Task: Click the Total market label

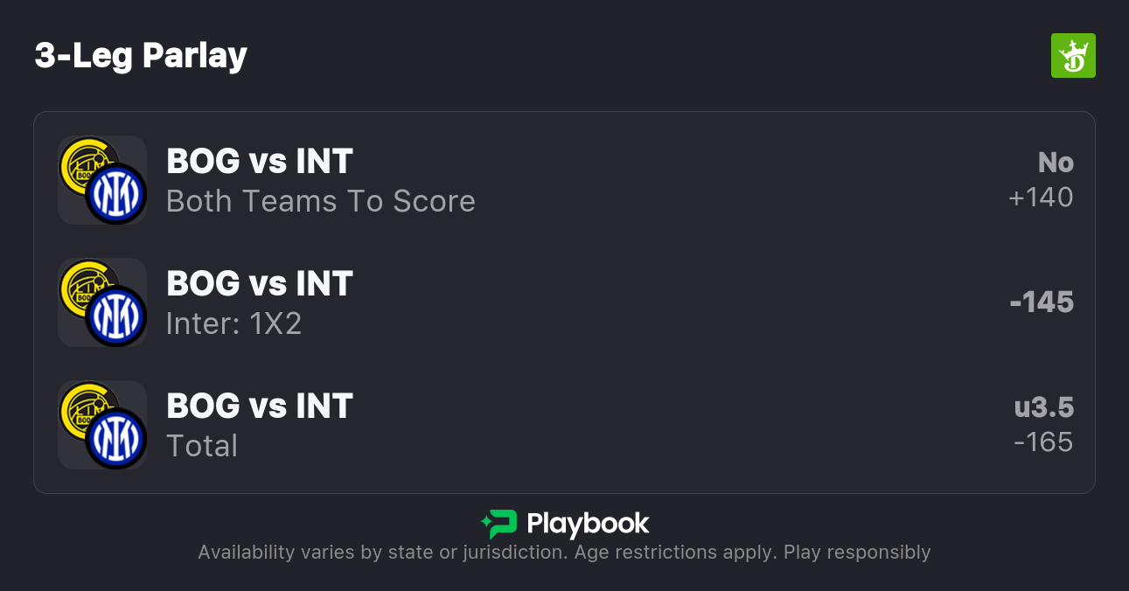Action: (201, 446)
